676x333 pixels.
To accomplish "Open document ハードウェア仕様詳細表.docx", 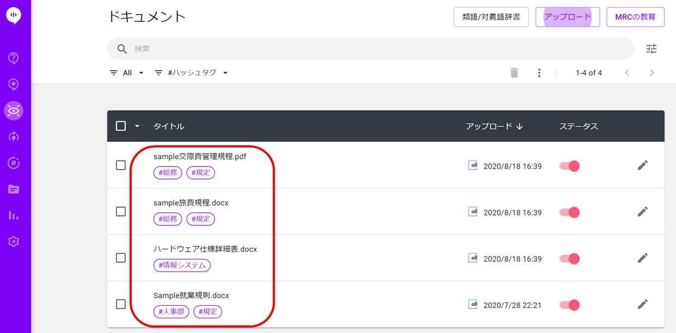I will point(205,249).
